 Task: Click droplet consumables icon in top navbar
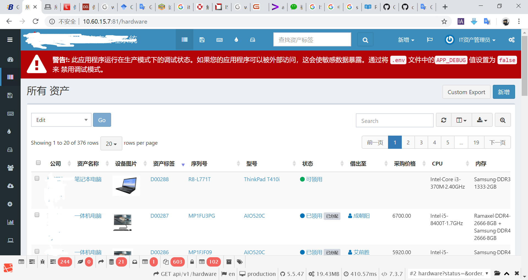tap(236, 40)
